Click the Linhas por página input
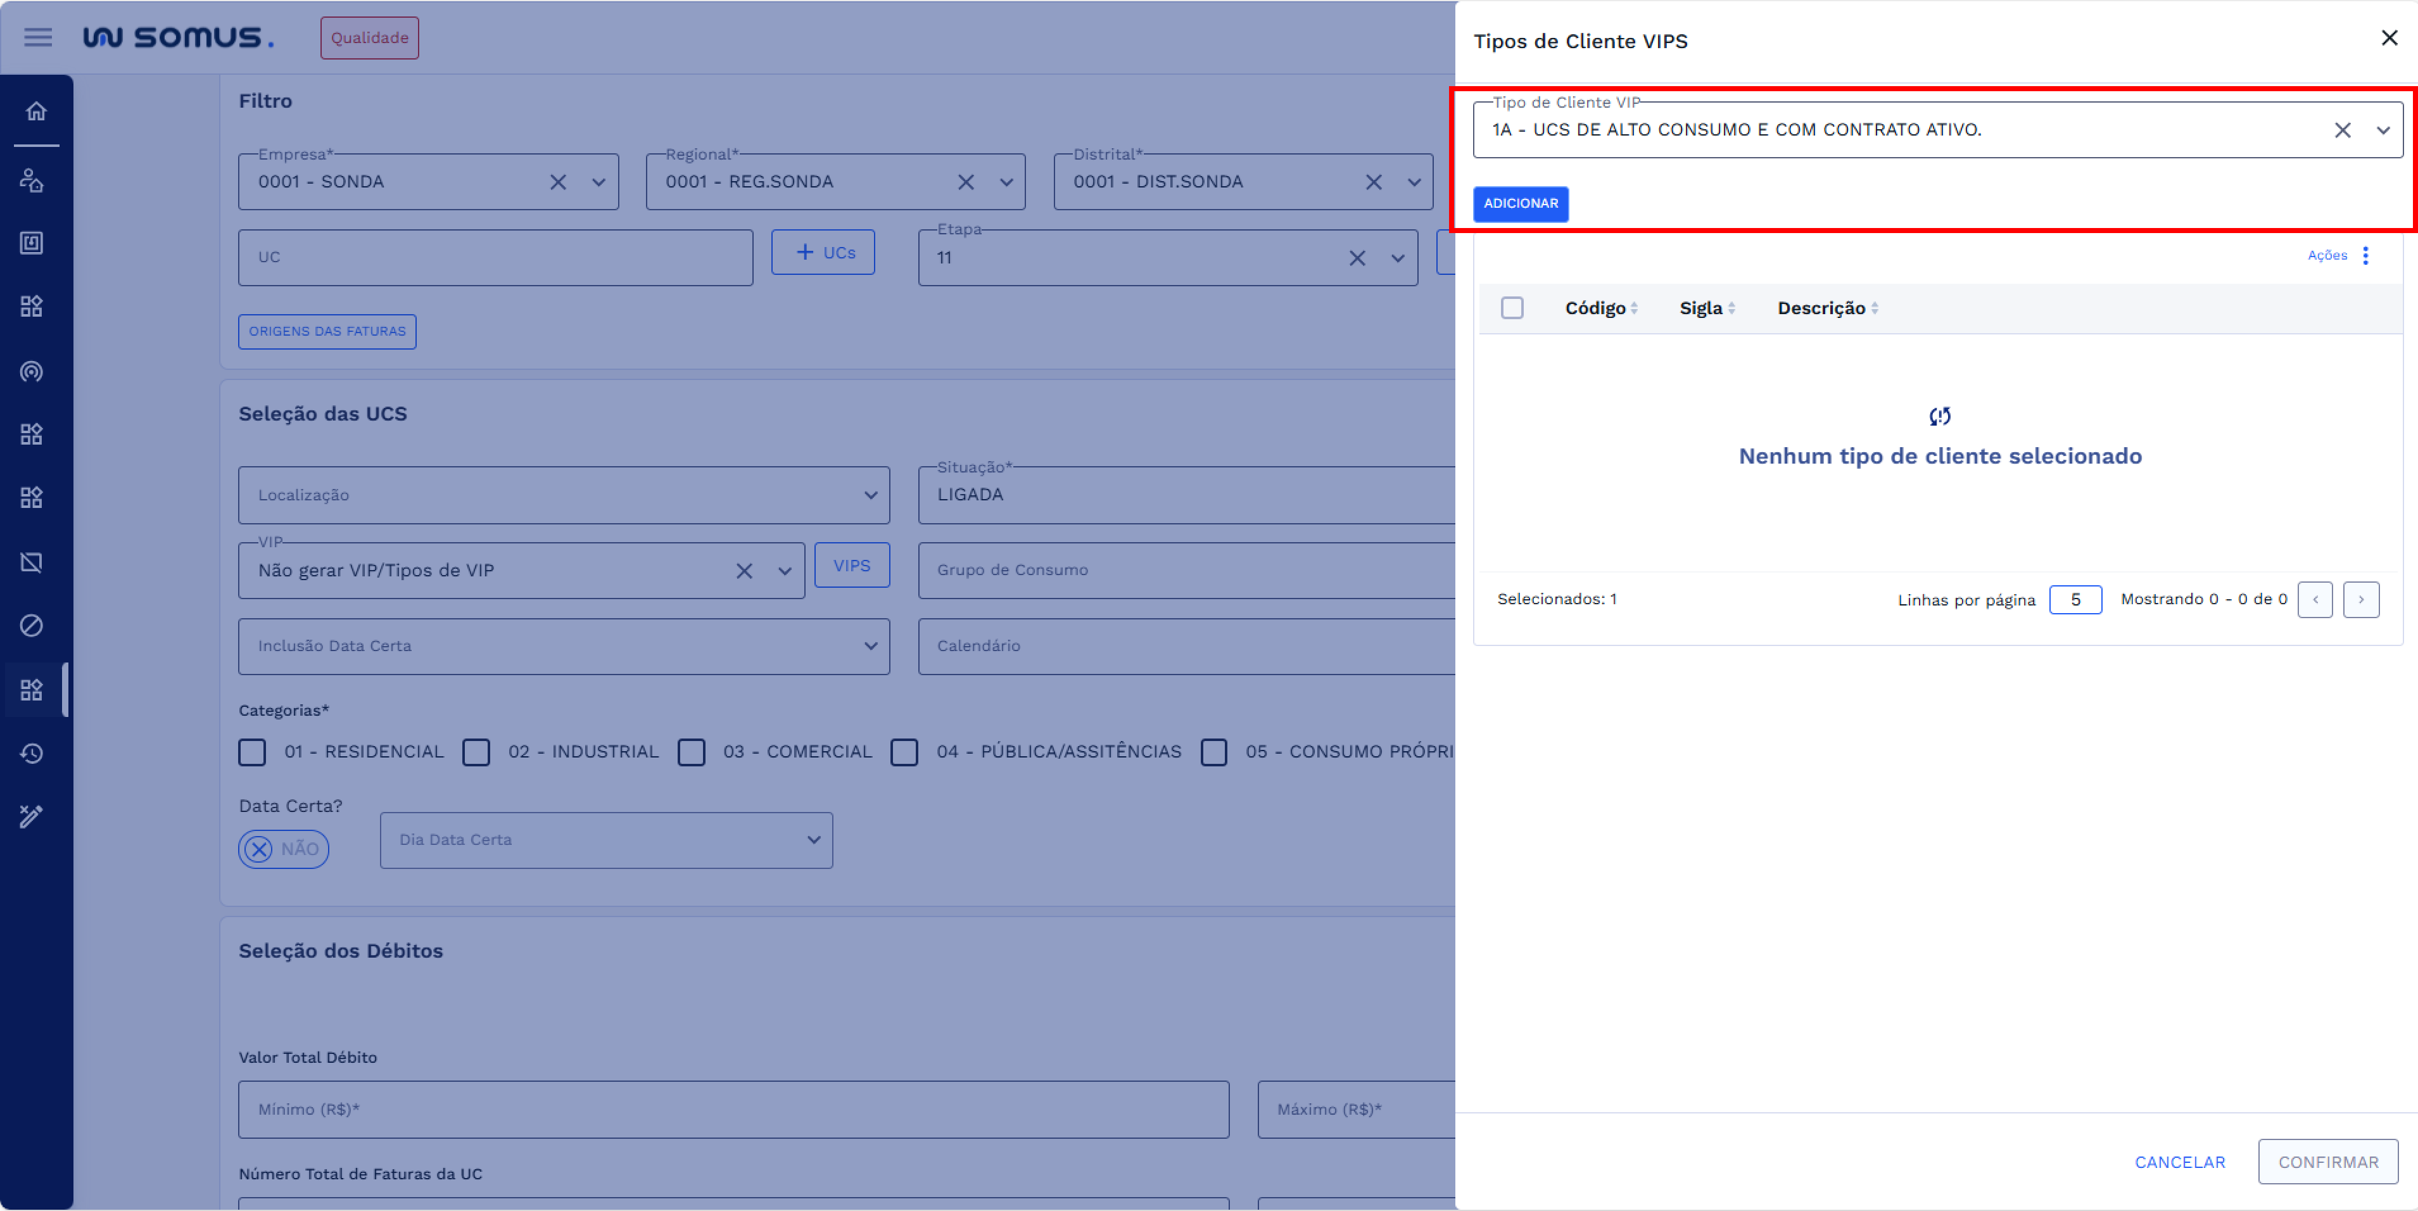 click(2075, 600)
